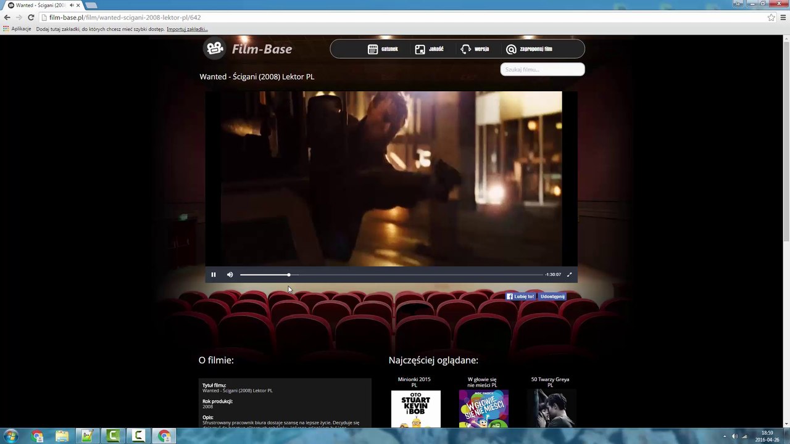Open the W głowie się nie mieści poster
This screenshot has width=790, height=444.
[484, 409]
